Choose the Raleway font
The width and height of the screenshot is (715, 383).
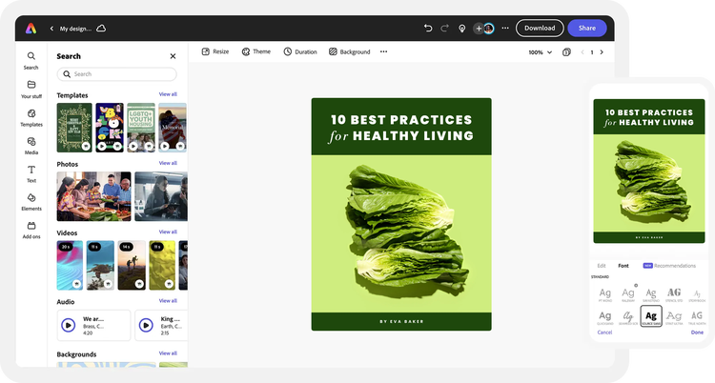point(628,294)
